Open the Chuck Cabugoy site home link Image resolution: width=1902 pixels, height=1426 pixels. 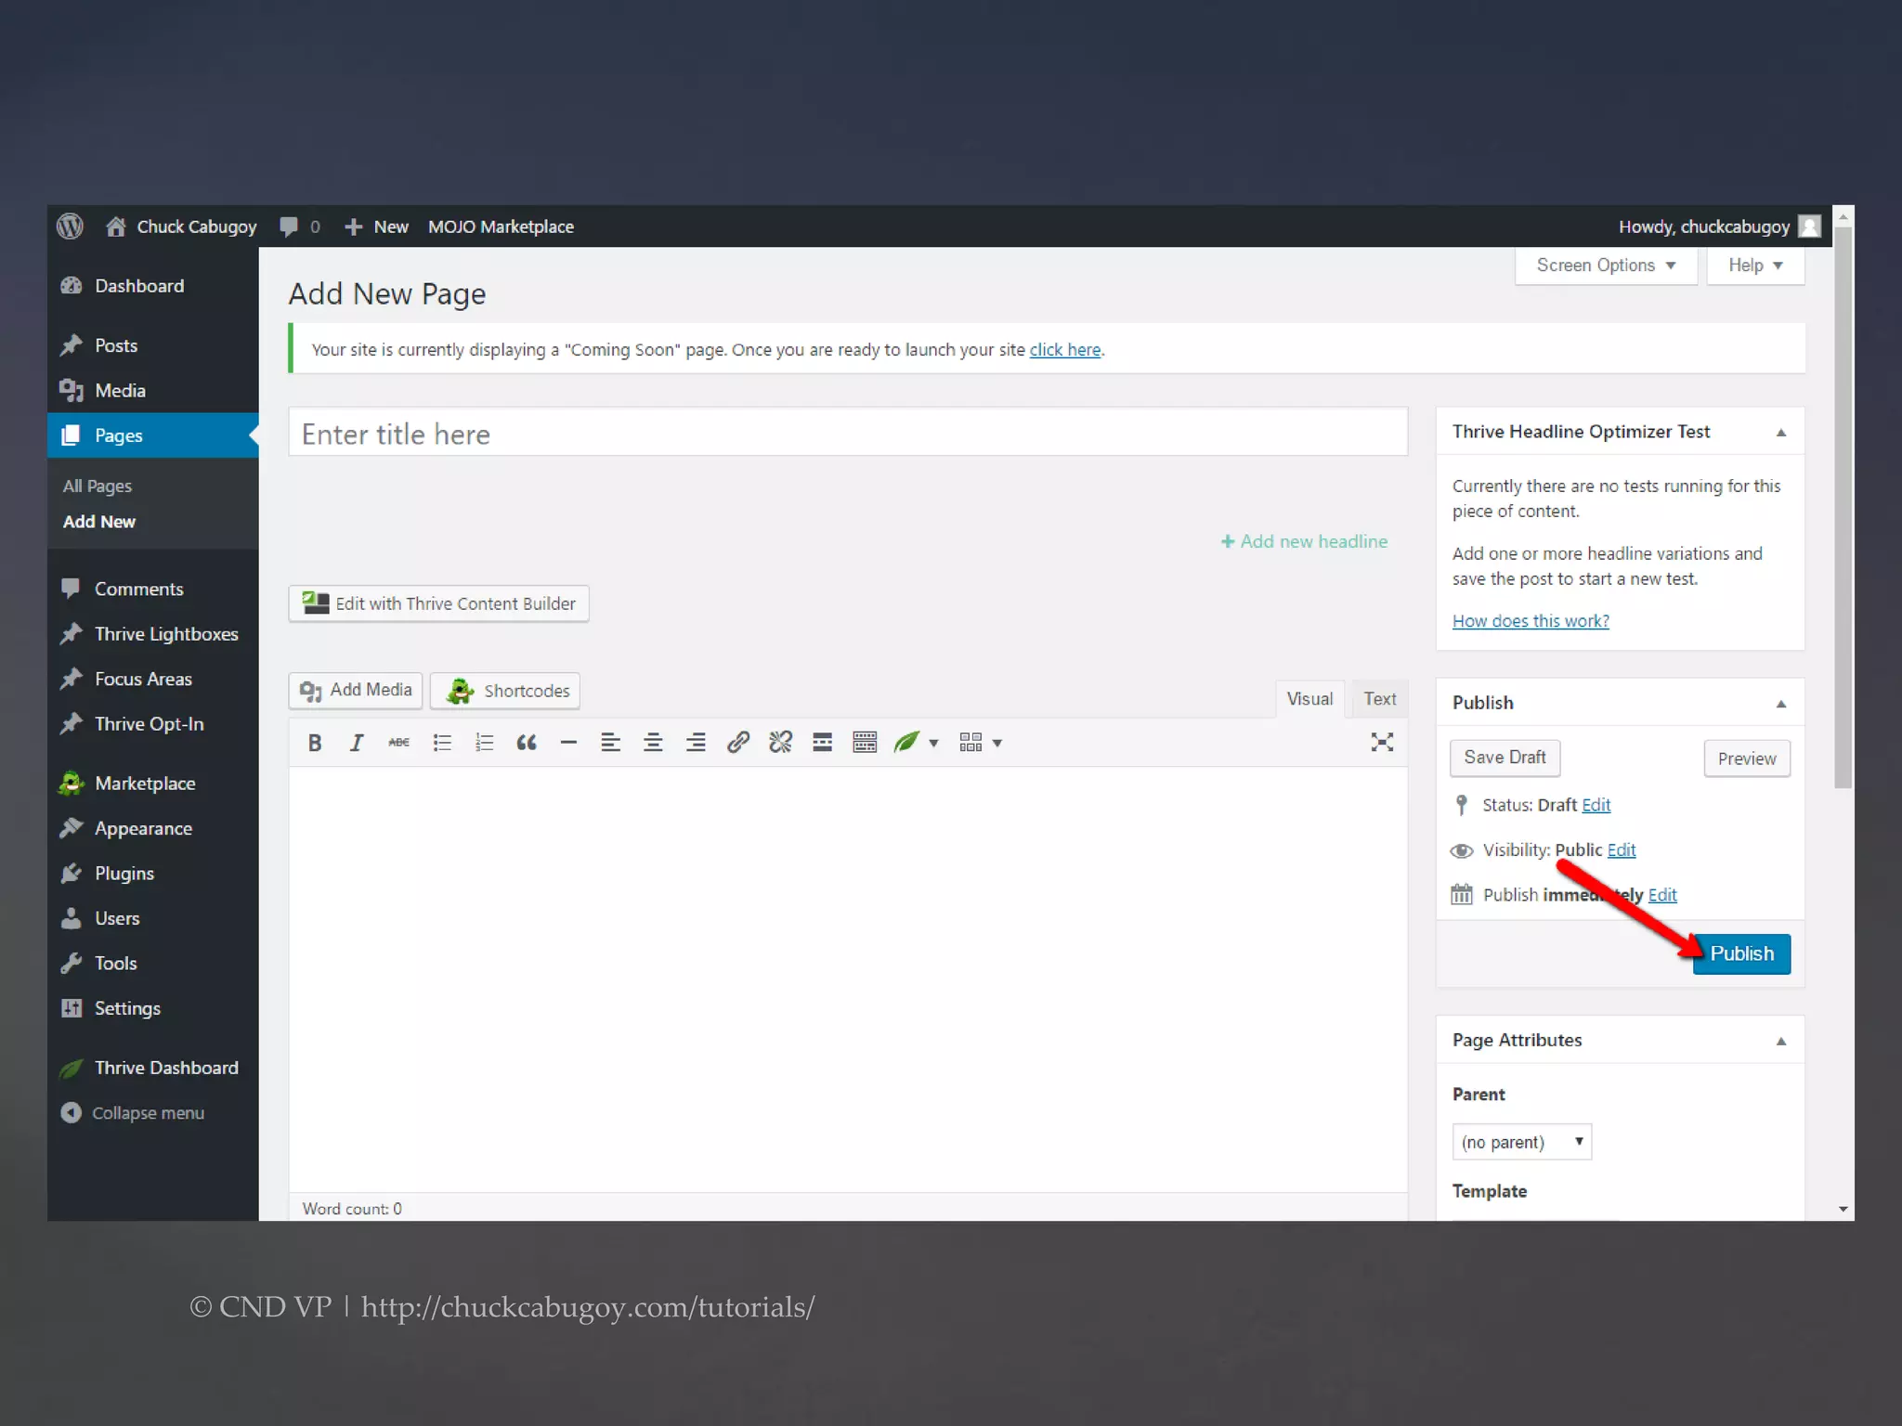click(x=181, y=227)
